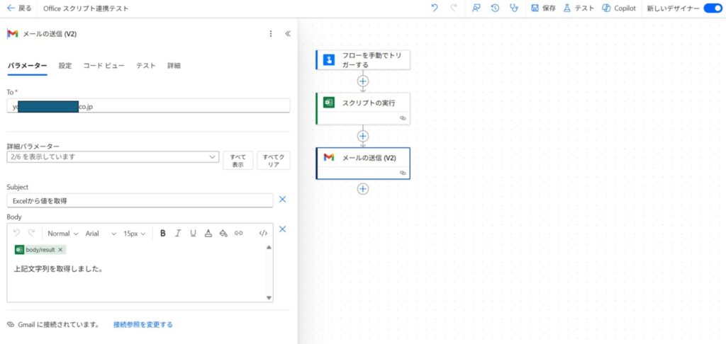Click the undo arrow in top toolbar
Image resolution: width=726 pixels, height=344 pixels.
point(435,8)
